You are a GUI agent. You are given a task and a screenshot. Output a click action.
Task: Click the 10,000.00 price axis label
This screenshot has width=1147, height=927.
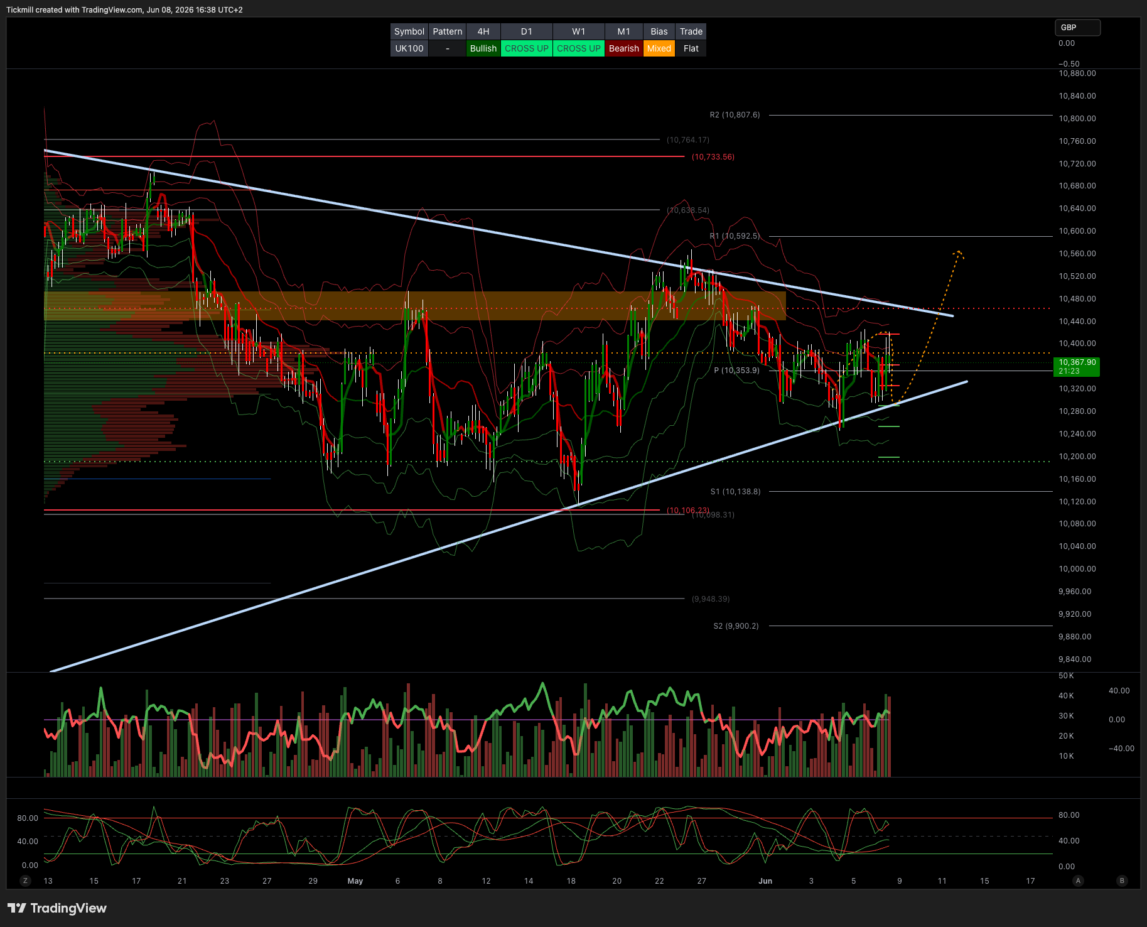coord(1077,569)
